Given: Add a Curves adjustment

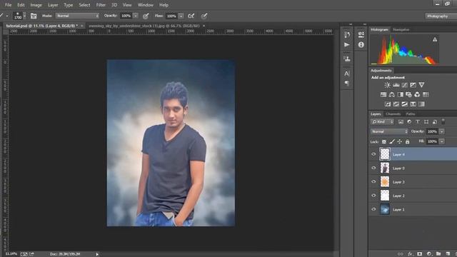Looking at the screenshot, I should [405, 85].
